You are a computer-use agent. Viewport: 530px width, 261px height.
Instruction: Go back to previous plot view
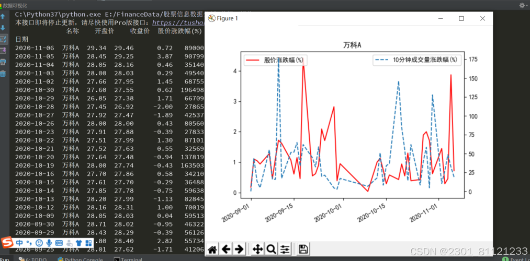(225, 249)
